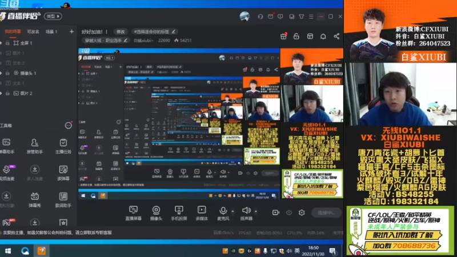Viewport: 457px width, 257px height.
Task: Open the hamburger main menu
Action: click(311, 17)
